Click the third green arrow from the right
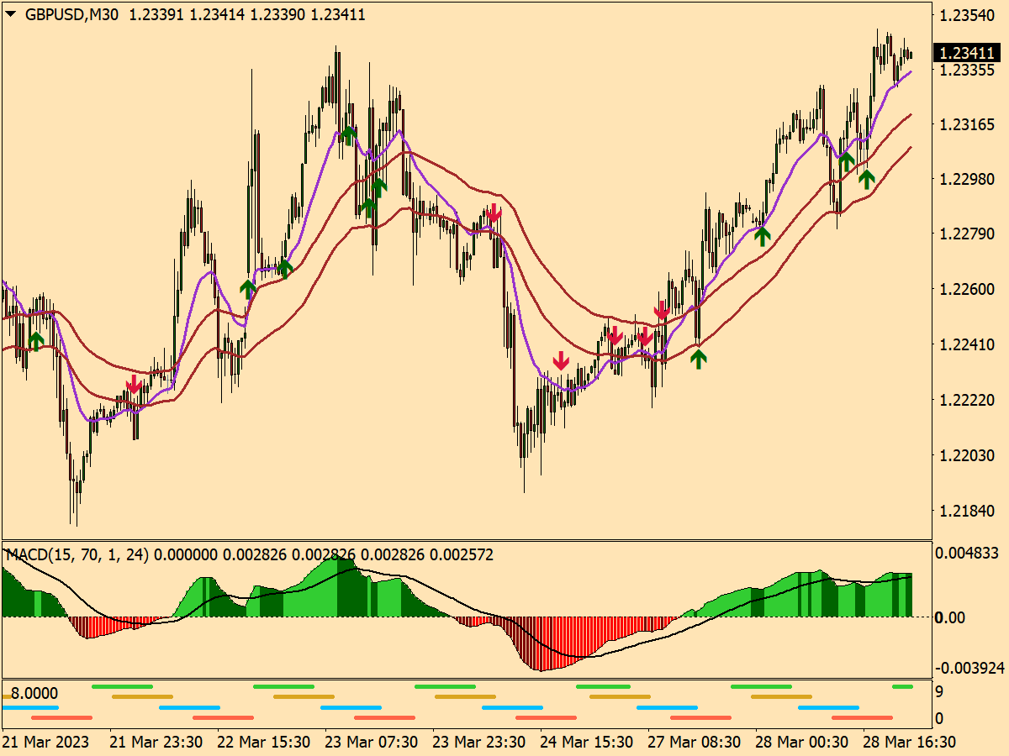The height and width of the screenshot is (756, 1009). (x=762, y=235)
